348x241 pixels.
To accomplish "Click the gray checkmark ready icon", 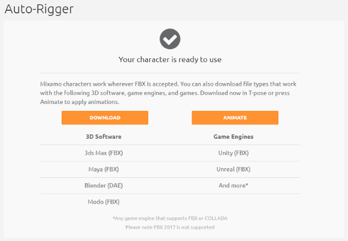I will click(170, 39).
